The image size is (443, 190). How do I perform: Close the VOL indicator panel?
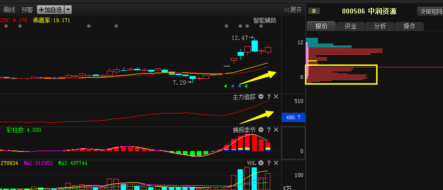point(276,163)
